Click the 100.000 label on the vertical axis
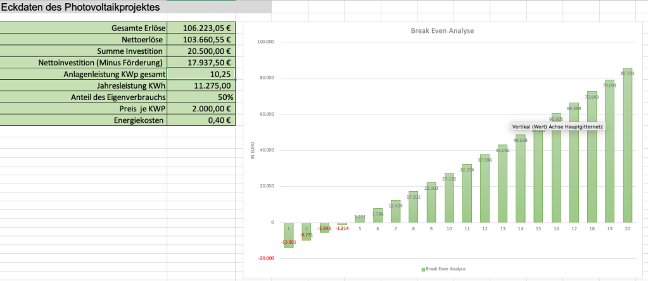This screenshot has width=648, height=281. 265,42
